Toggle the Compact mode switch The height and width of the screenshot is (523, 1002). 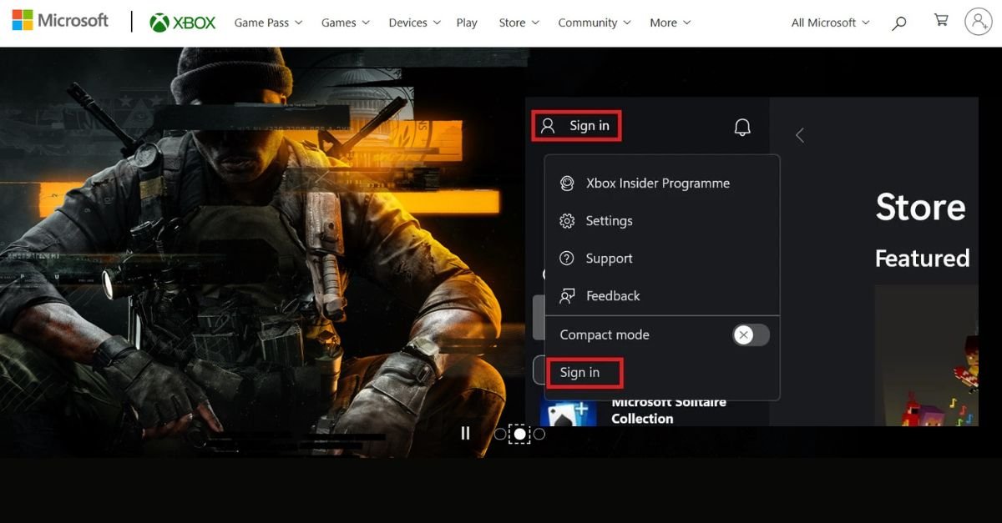750,335
